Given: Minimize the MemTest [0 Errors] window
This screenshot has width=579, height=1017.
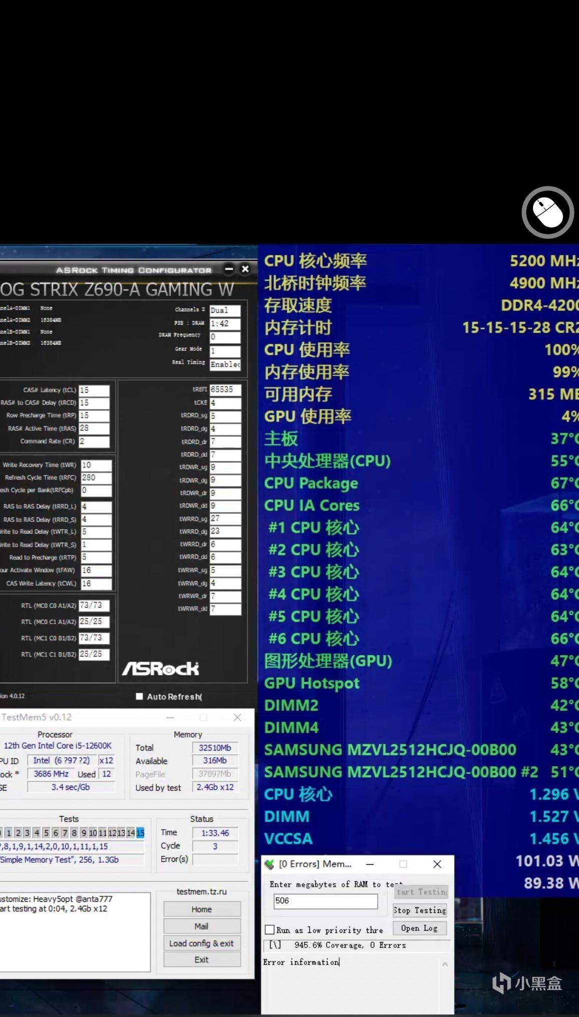Looking at the screenshot, I should pyautogui.click(x=370, y=864).
